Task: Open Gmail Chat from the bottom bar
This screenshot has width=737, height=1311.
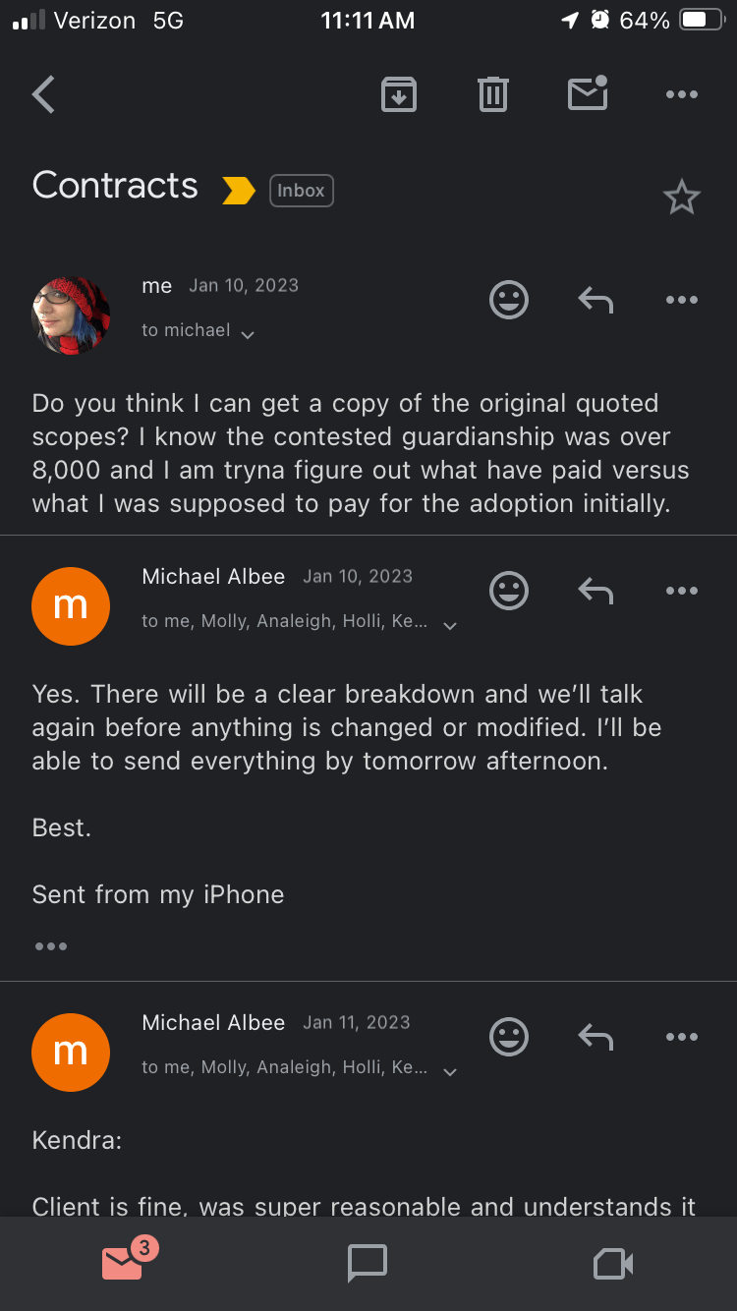Action: click(x=367, y=1264)
